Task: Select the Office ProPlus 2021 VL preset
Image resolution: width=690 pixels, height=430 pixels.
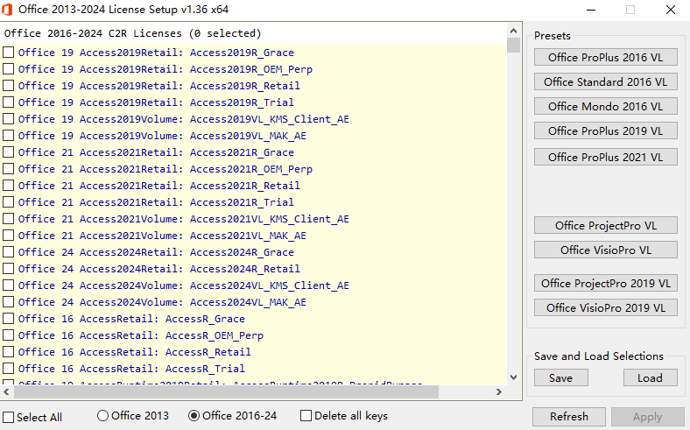Action: (605, 158)
